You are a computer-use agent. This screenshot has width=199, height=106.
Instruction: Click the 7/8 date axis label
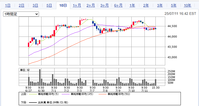[106, 91]
